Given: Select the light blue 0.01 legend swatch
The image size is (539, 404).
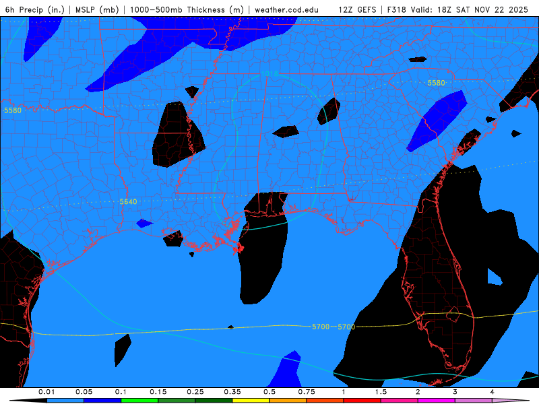Looking at the screenshot, I should tap(65, 401).
